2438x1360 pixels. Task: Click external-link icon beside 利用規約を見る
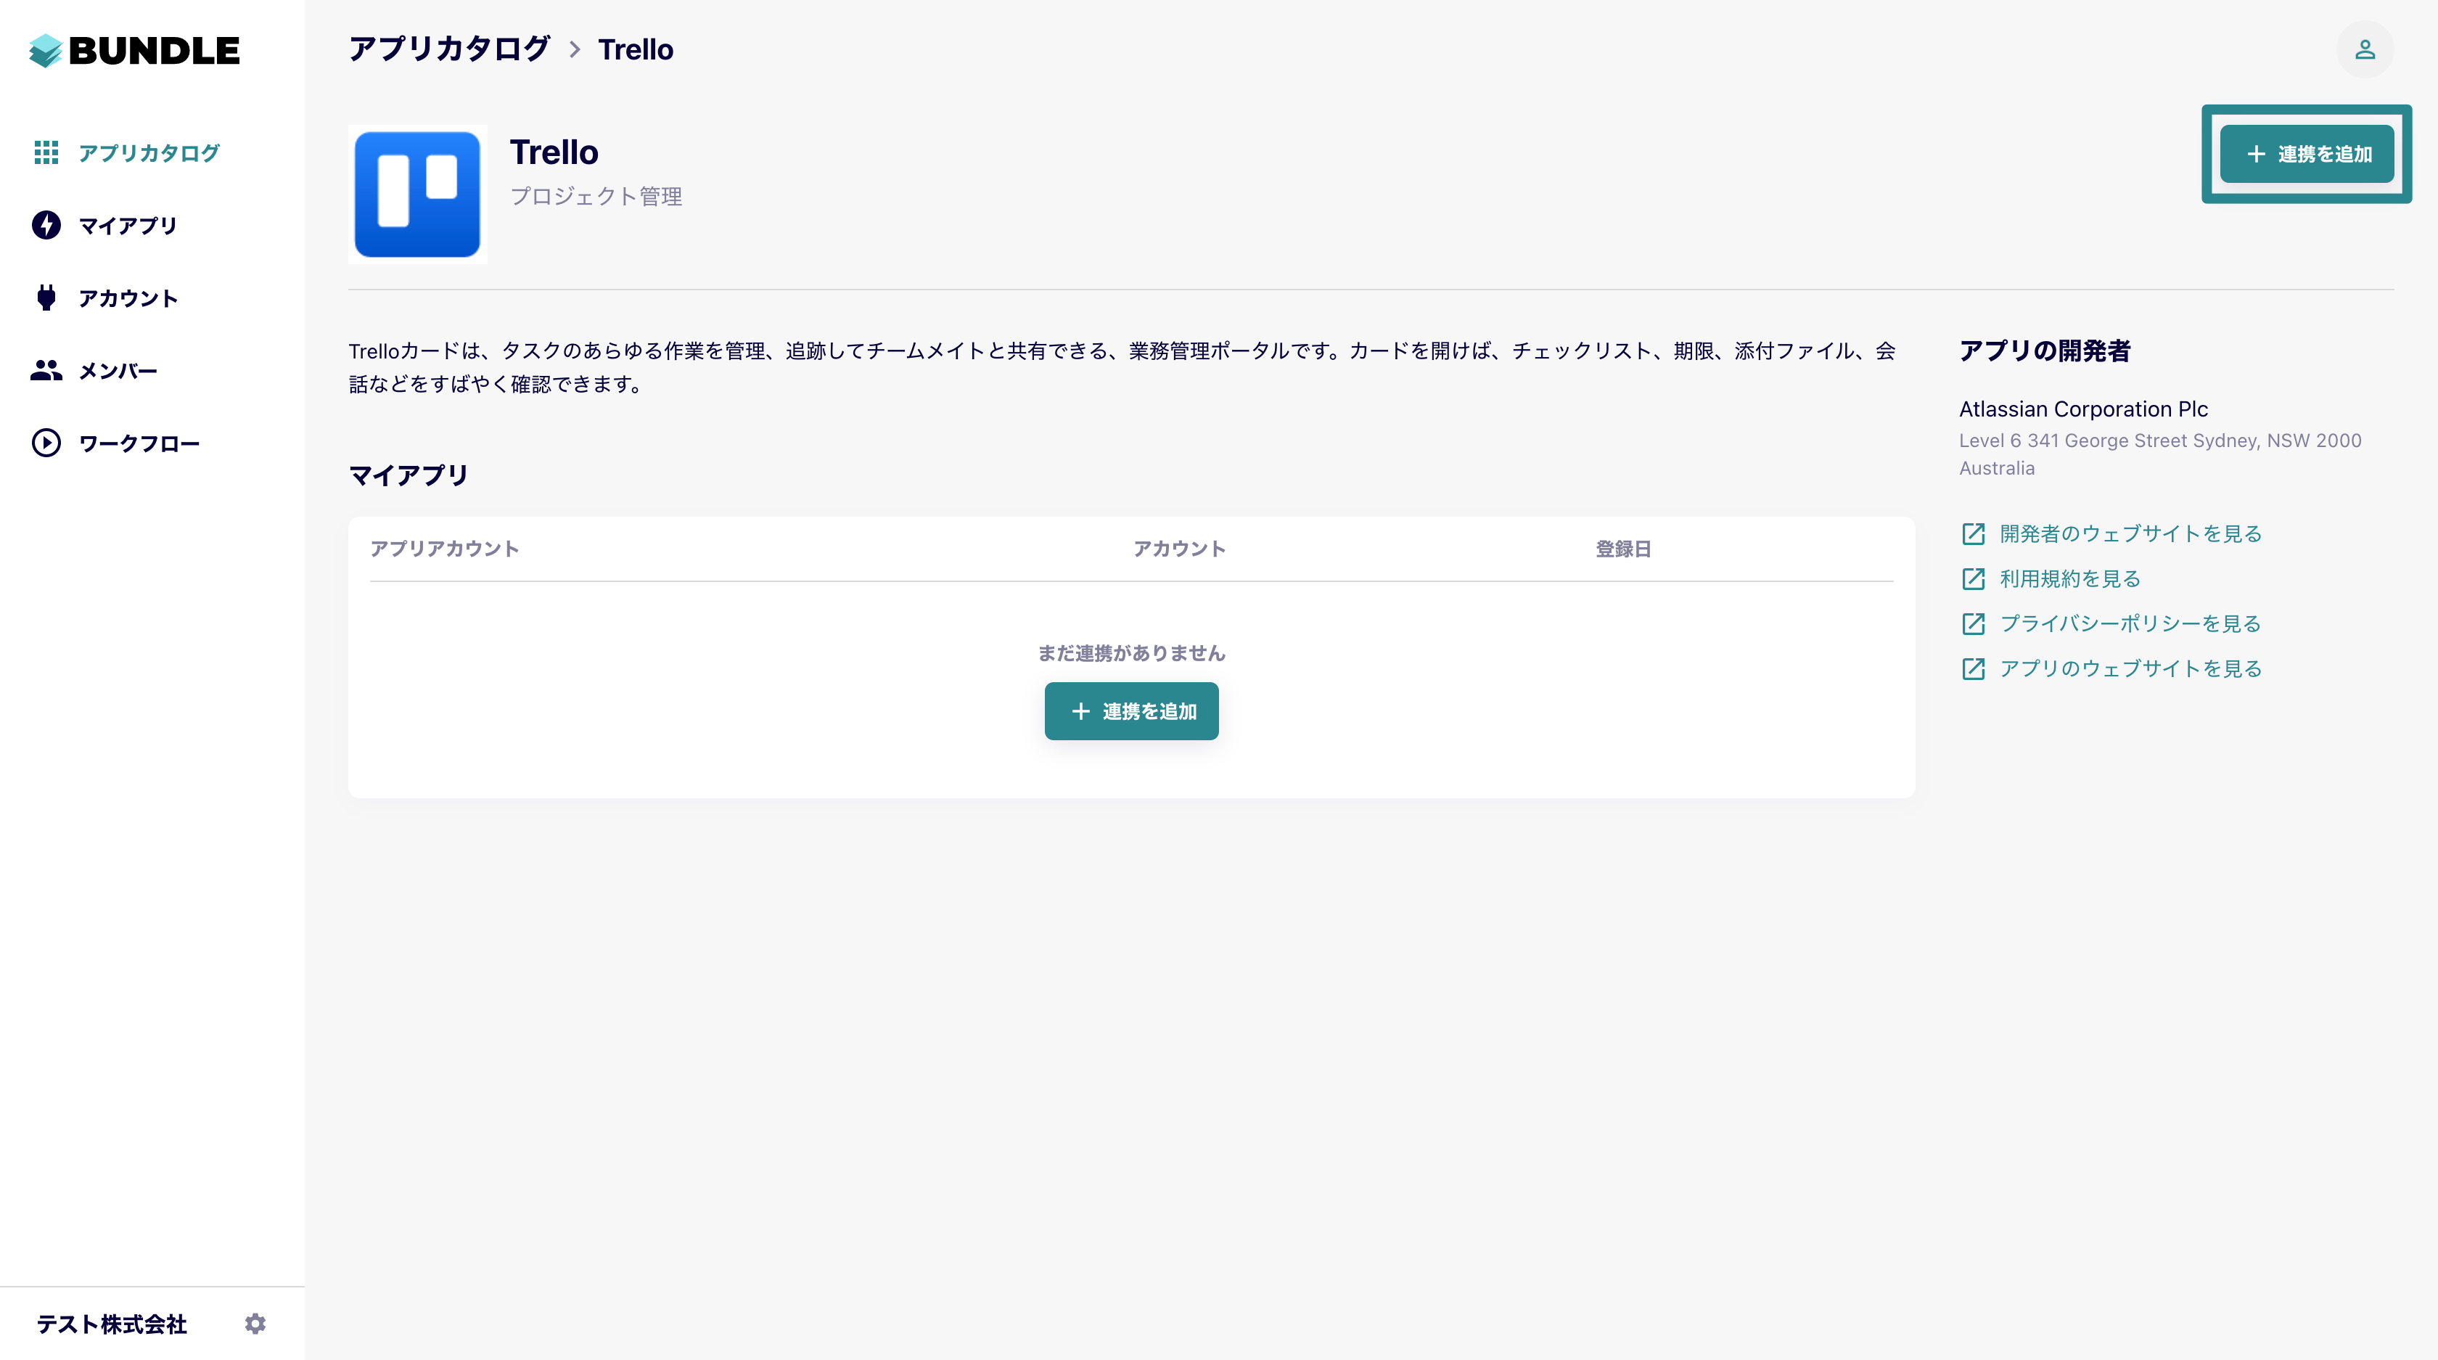pyautogui.click(x=1974, y=578)
